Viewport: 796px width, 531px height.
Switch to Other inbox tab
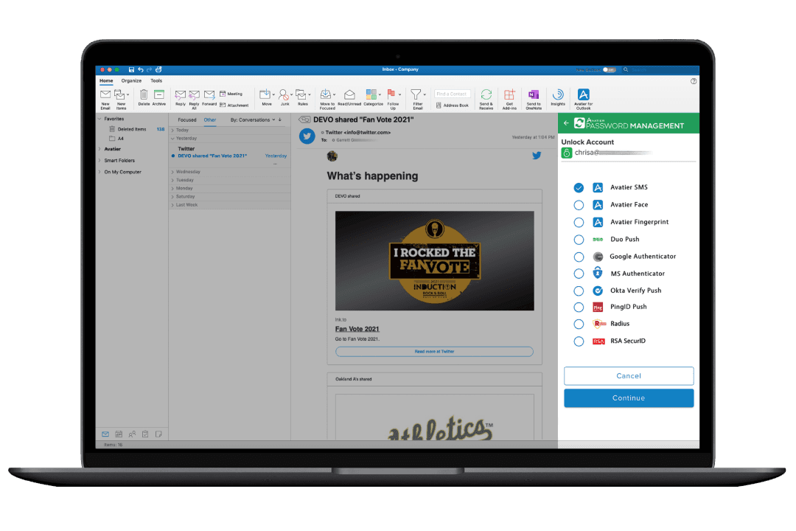click(209, 120)
